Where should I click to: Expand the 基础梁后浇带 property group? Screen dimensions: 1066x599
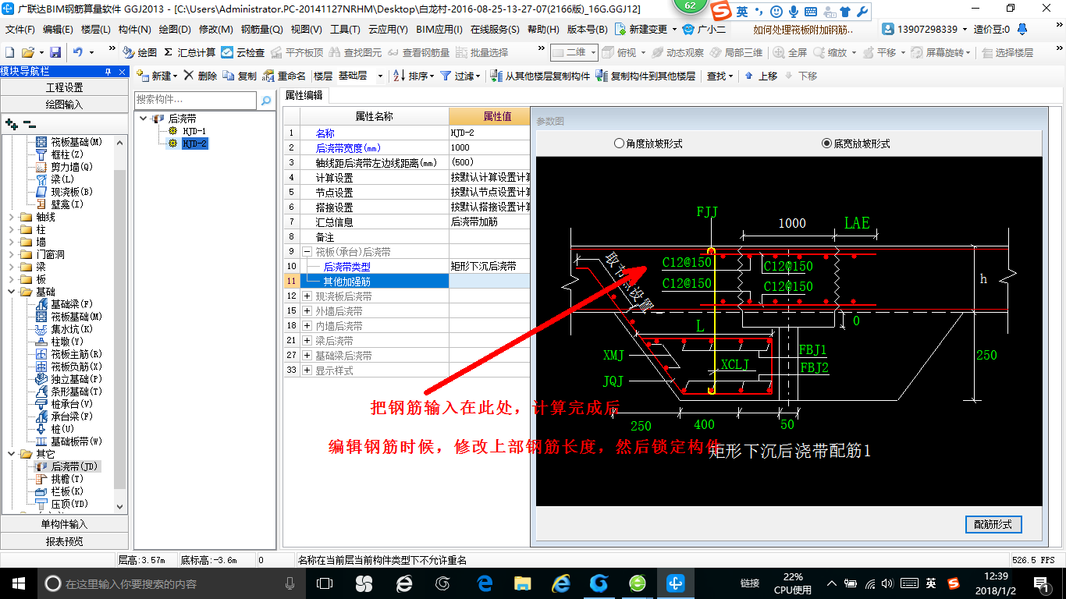point(307,356)
